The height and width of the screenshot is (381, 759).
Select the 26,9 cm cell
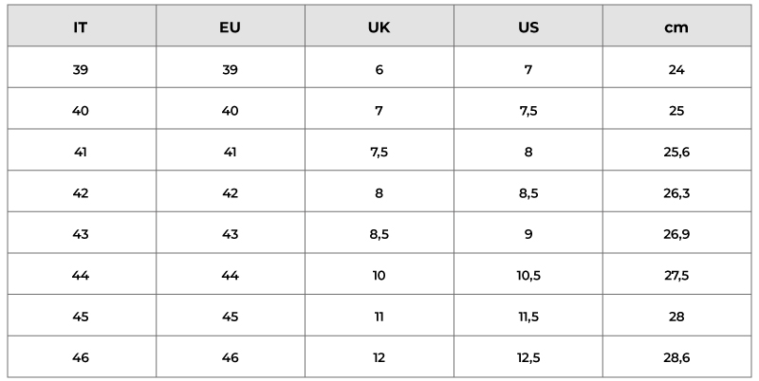676,232
